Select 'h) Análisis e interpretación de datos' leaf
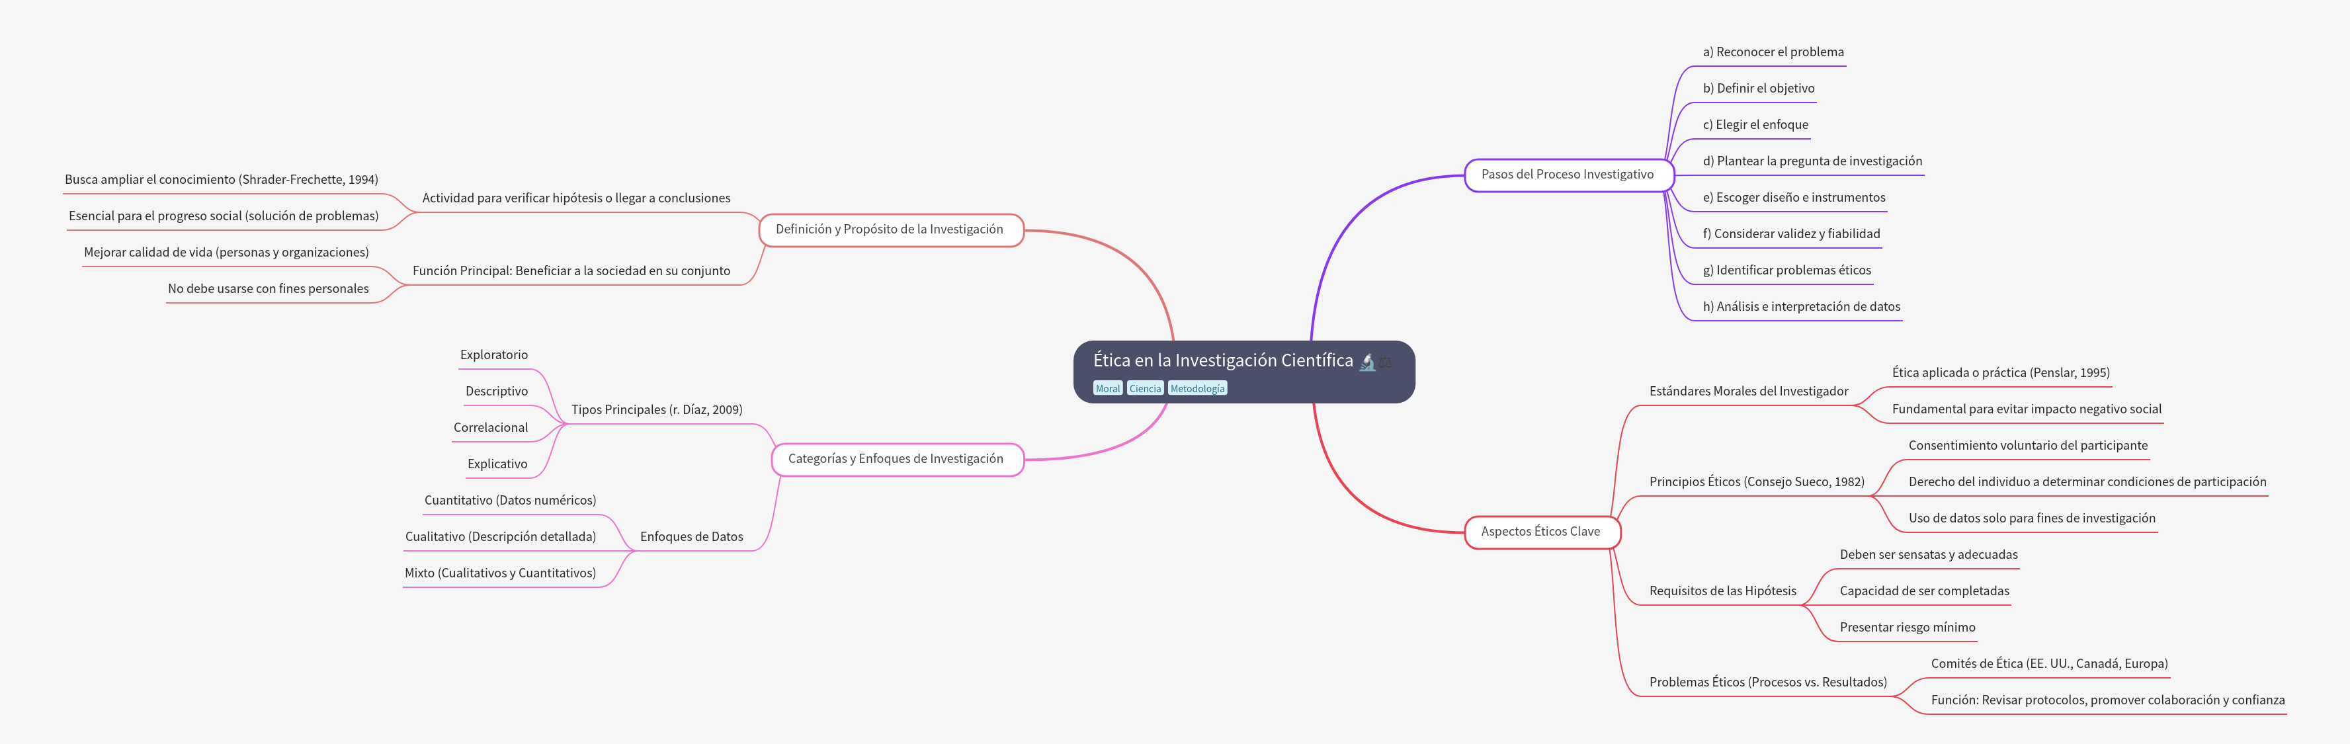 pyautogui.click(x=1801, y=308)
